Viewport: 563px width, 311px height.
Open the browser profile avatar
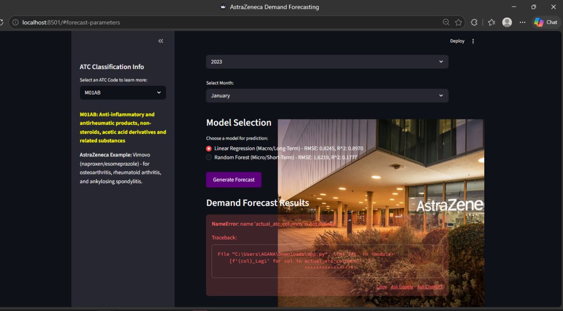pyautogui.click(x=507, y=22)
